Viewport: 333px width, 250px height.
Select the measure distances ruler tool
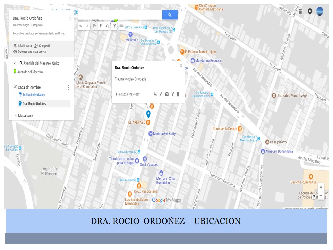pos(121,26)
